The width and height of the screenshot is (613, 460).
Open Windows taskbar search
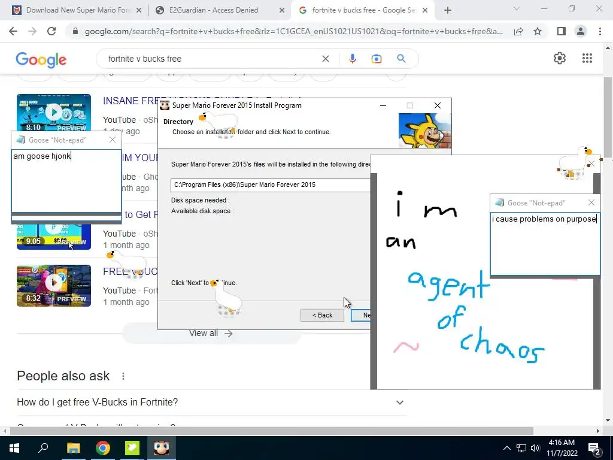43,447
